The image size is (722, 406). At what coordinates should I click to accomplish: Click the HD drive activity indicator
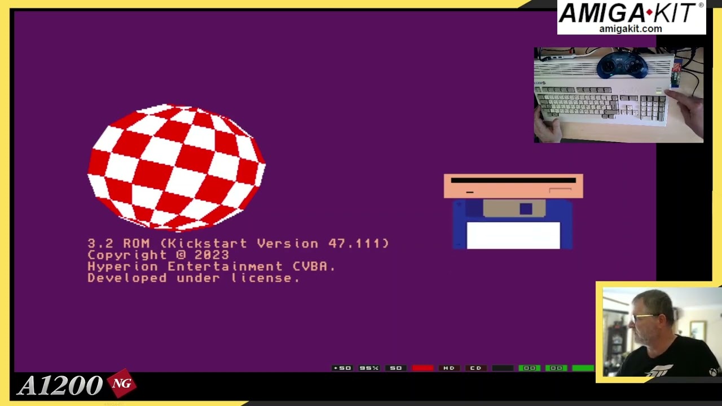[x=449, y=368]
